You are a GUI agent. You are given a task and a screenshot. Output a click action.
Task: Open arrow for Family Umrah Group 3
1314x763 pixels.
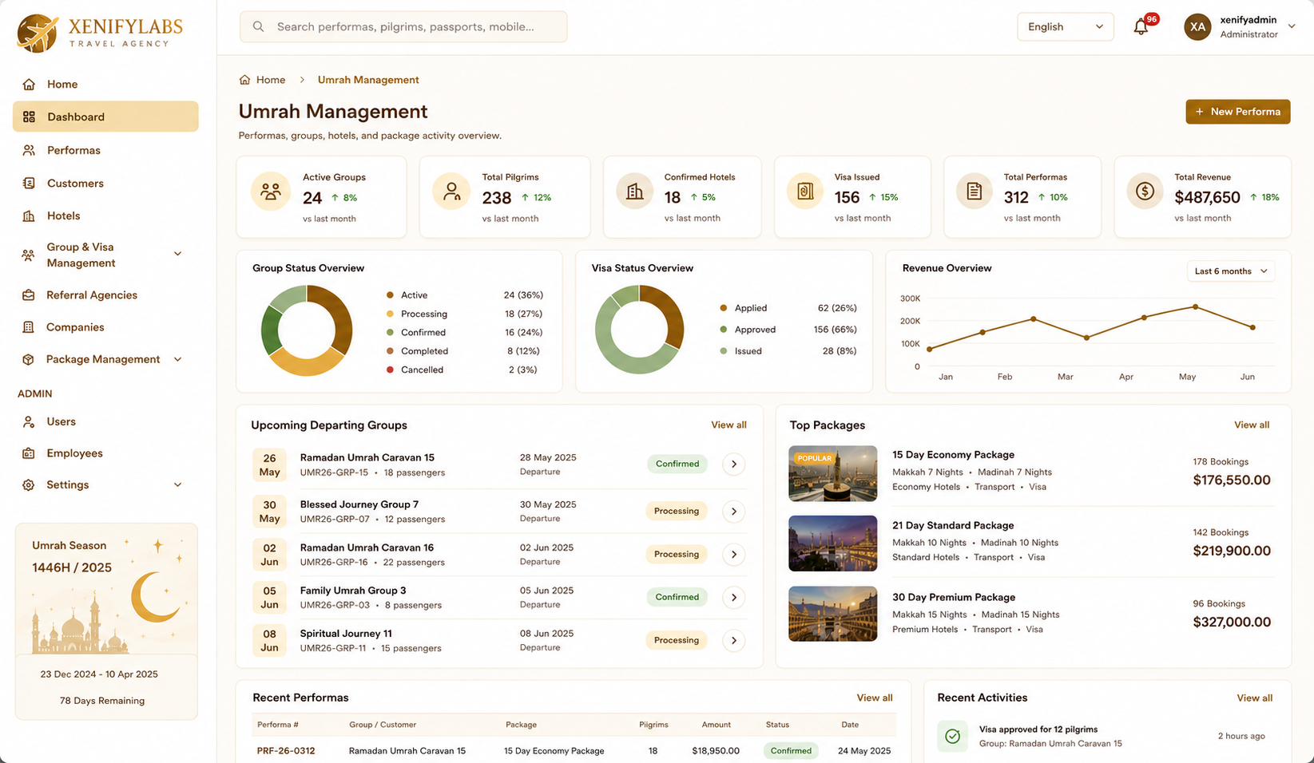pos(733,597)
